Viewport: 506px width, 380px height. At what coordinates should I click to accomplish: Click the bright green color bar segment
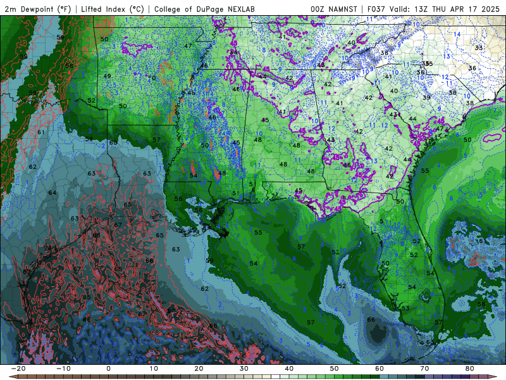click(x=339, y=377)
